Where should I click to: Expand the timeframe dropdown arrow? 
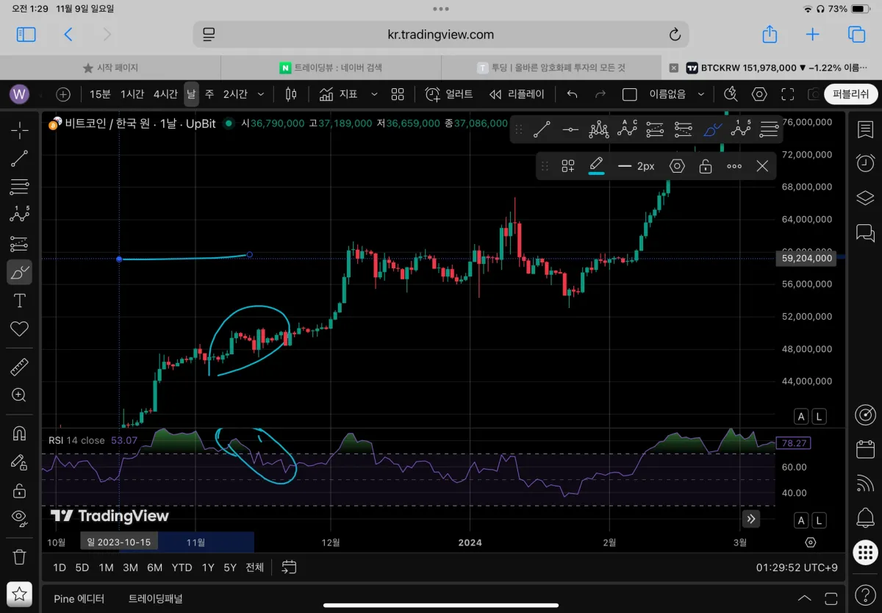click(x=261, y=94)
